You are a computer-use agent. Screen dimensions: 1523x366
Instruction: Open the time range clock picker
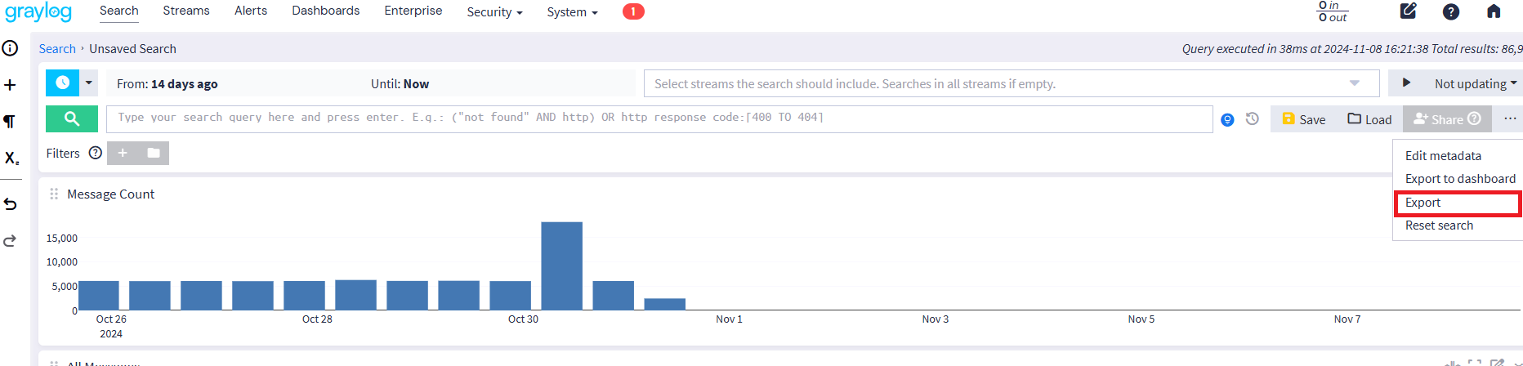pyautogui.click(x=62, y=83)
